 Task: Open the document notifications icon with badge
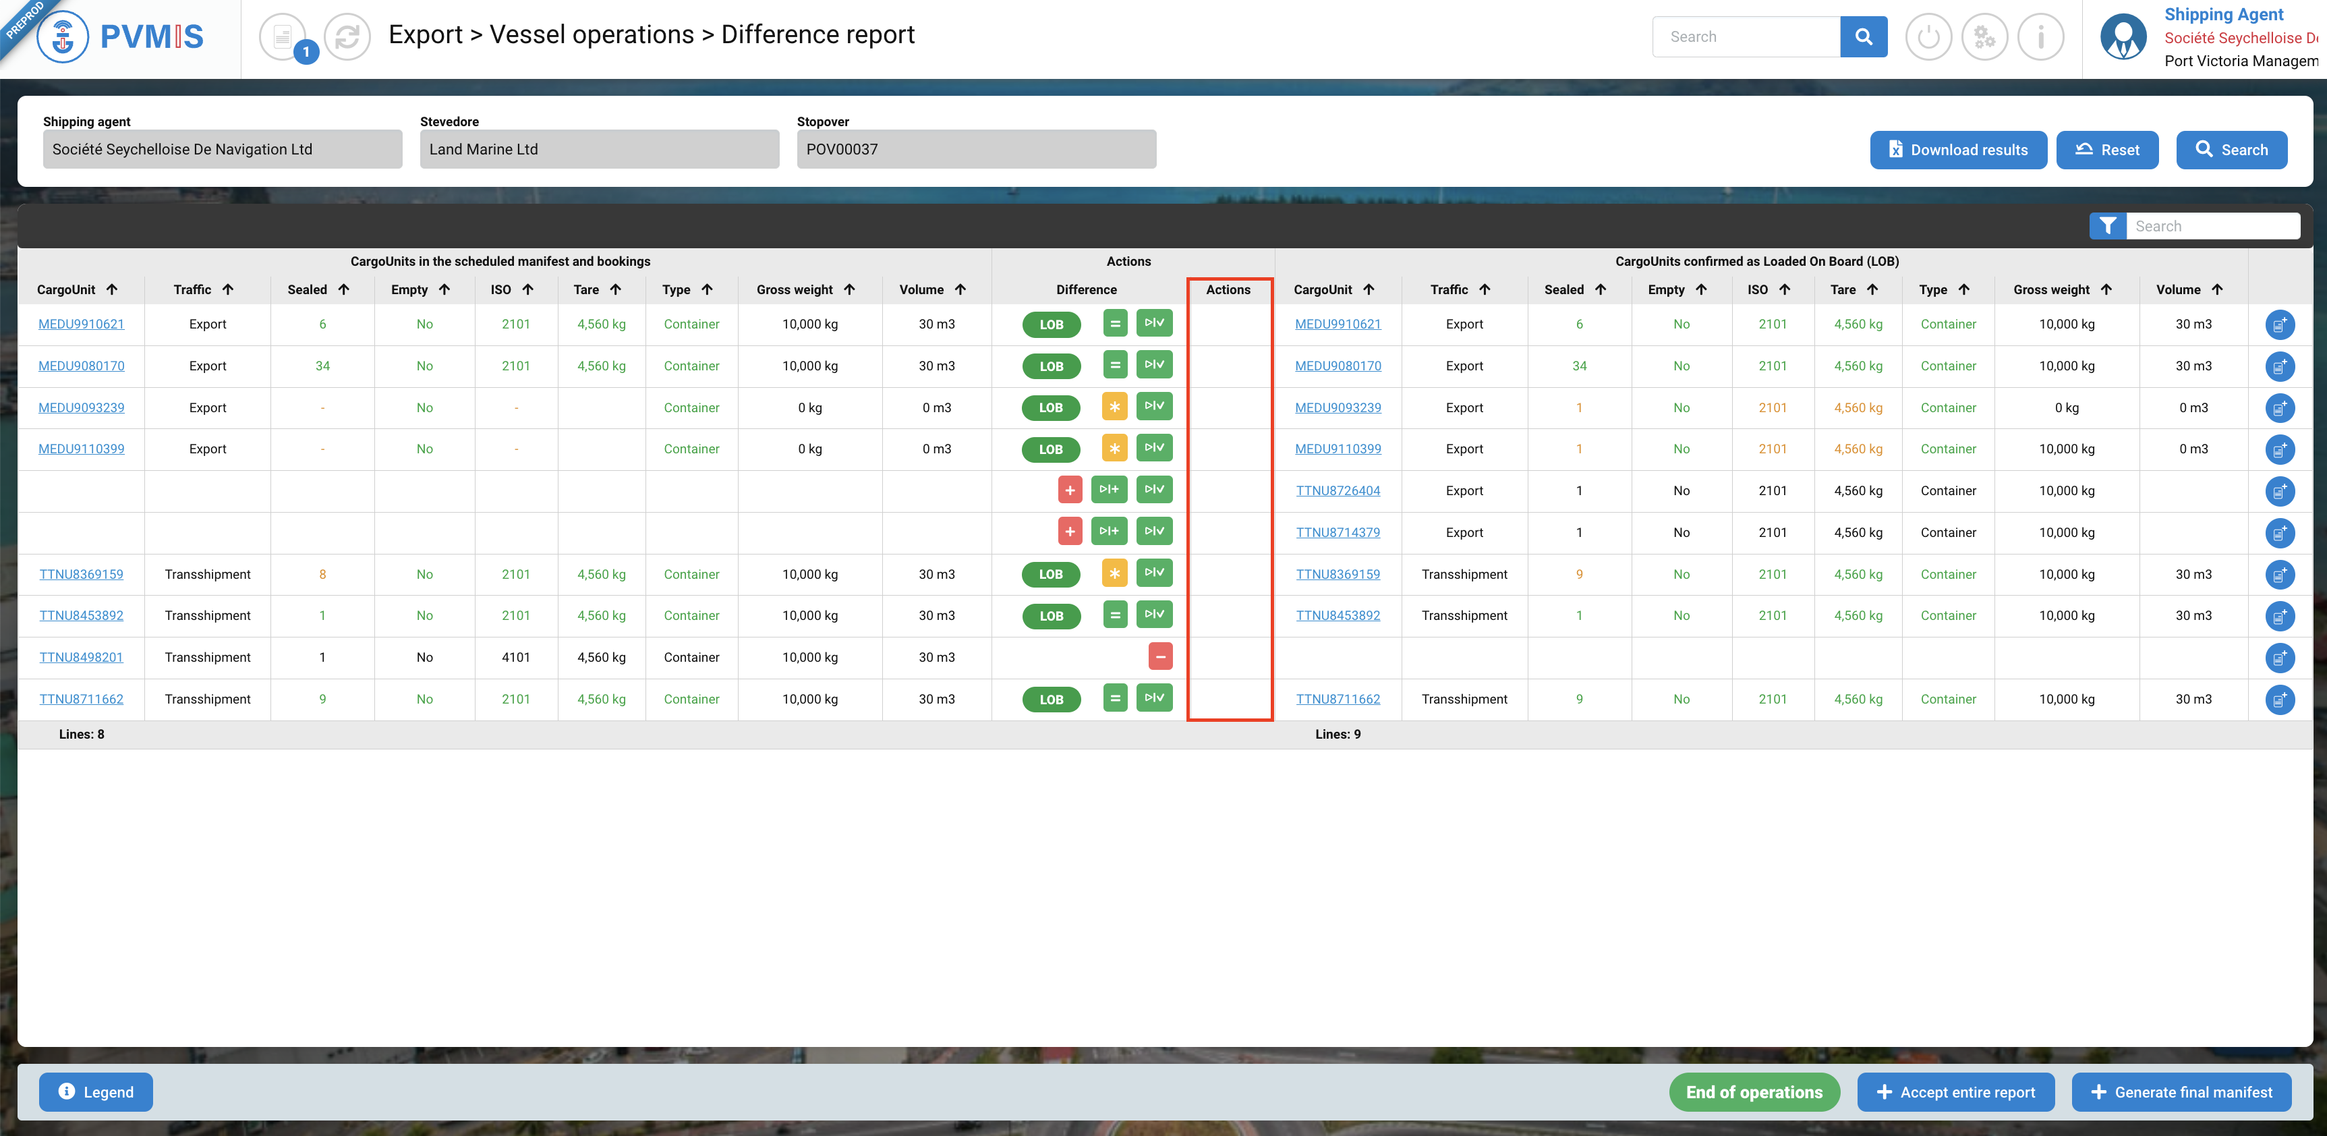(x=284, y=37)
